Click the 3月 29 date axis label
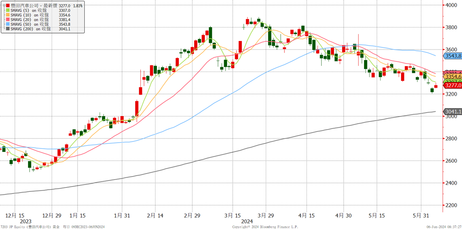Screen dimensions: 462x229 point(266,215)
